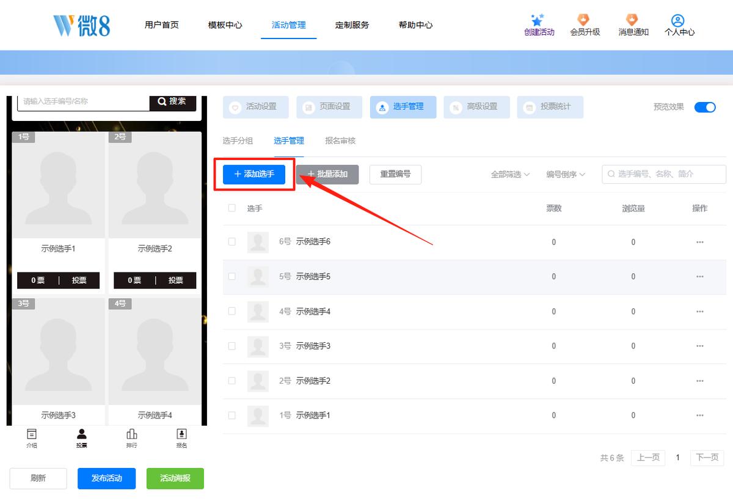Open the 个人中心 profile icon
This screenshot has height=504, width=733.
pyautogui.click(x=677, y=20)
